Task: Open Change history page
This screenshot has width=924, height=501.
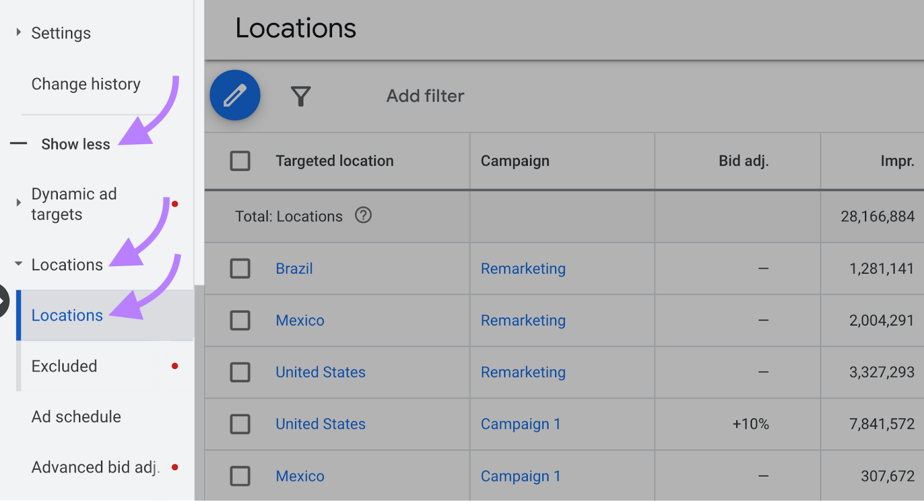Action: [85, 84]
